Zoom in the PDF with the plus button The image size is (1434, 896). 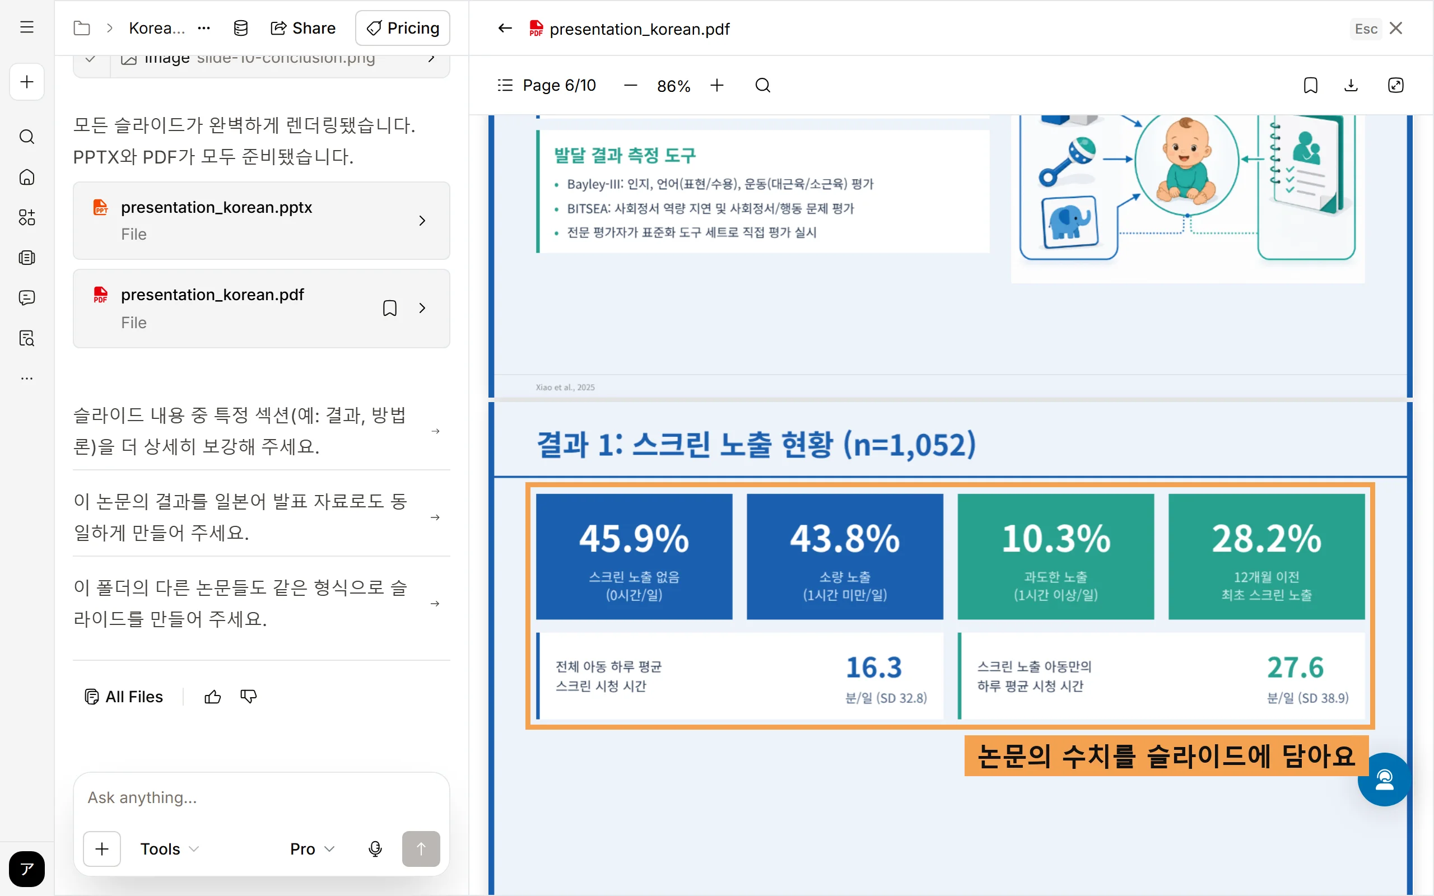click(x=717, y=85)
